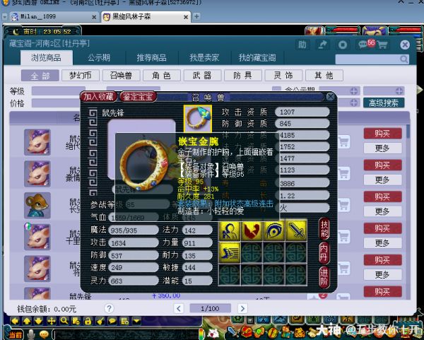The image size is (424, 340).
Task: Filter by 武器 category
Action: 202,76
